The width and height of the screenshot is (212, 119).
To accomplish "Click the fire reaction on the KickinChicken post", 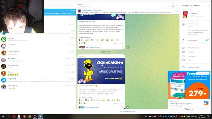I will coord(93,100).
